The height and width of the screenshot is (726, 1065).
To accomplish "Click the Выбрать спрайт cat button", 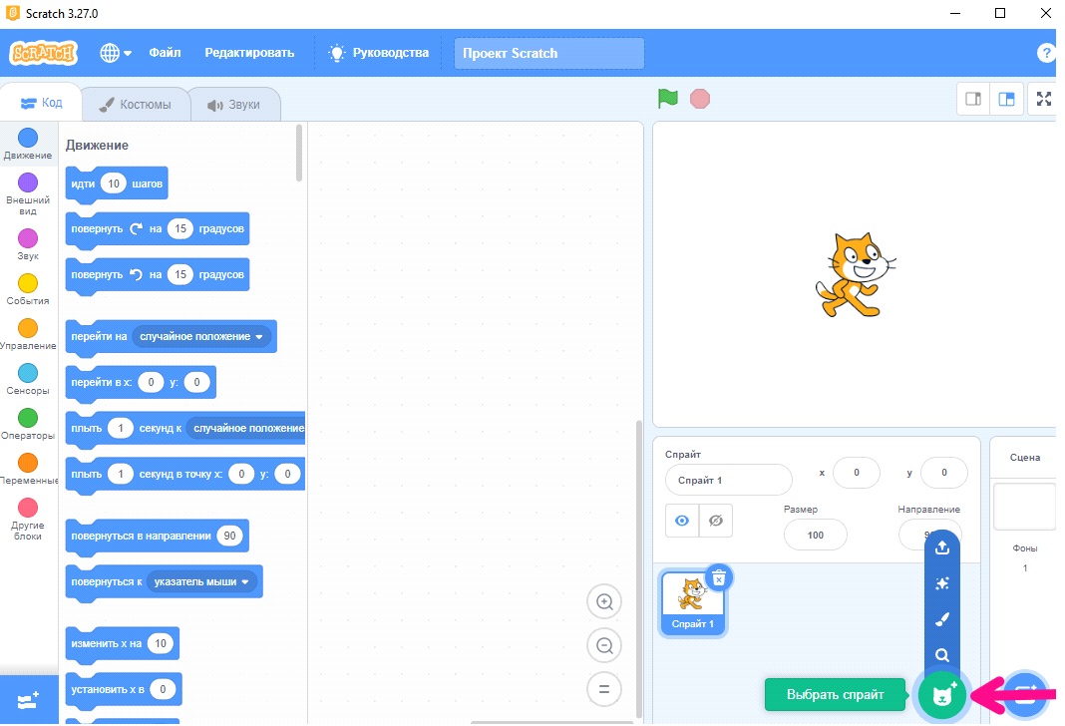I will point(941,695).
